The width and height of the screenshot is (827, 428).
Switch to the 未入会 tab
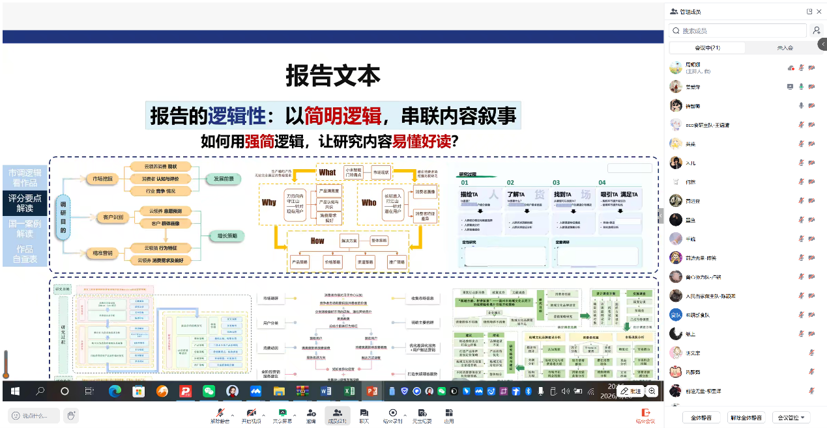(785, 47)
